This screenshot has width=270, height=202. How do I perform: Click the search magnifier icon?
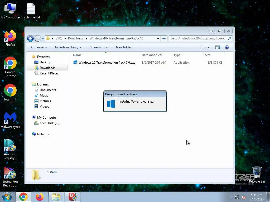click(229, 38)
